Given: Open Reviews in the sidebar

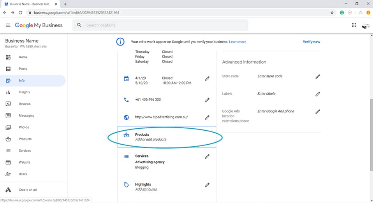Looking at the screenshot, I should click(33, 104).
